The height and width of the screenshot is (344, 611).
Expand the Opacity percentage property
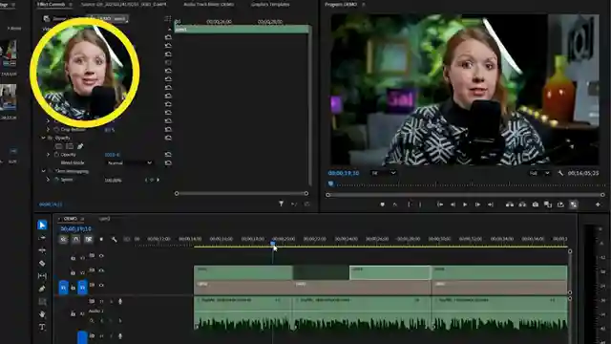(49, 155)
